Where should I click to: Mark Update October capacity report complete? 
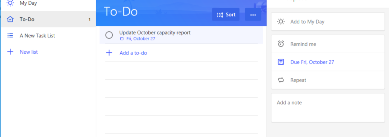tap(109, 35)
